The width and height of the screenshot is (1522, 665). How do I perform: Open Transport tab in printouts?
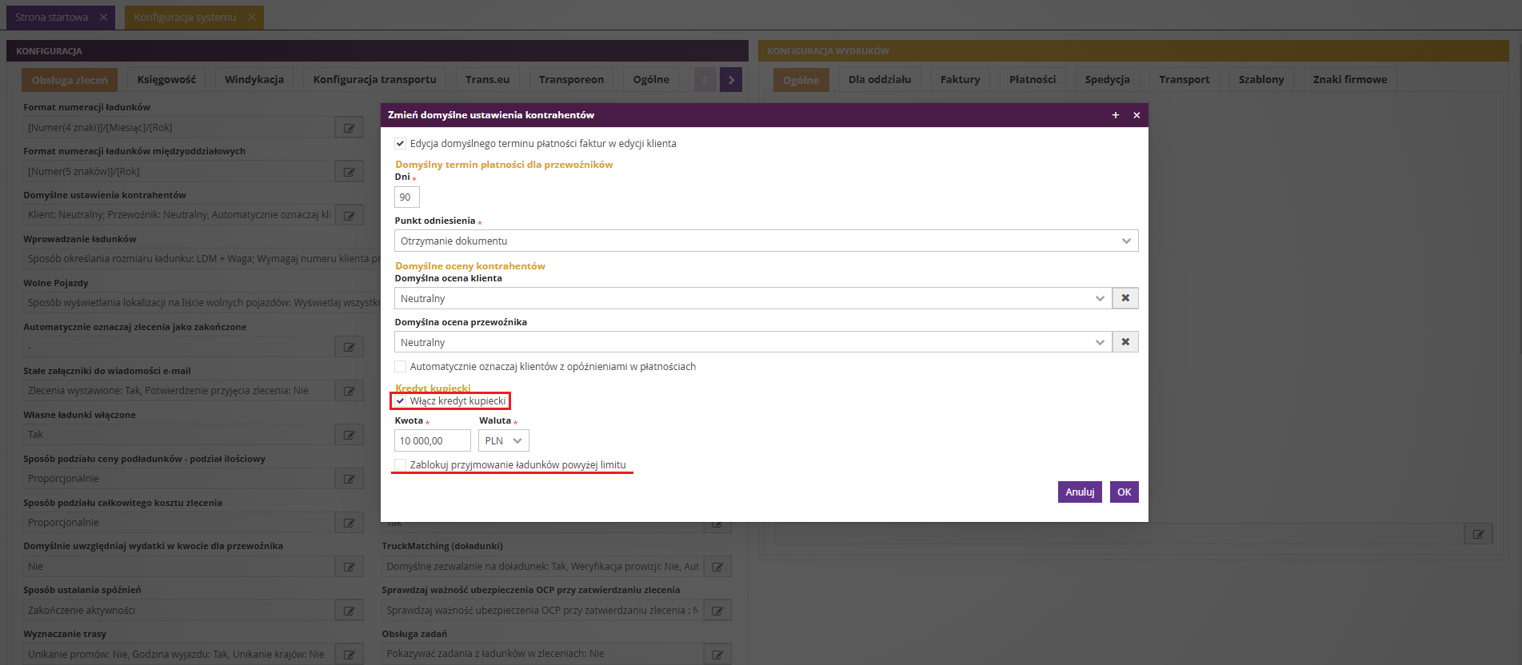pyautogui.click(x=1184, y=80)
